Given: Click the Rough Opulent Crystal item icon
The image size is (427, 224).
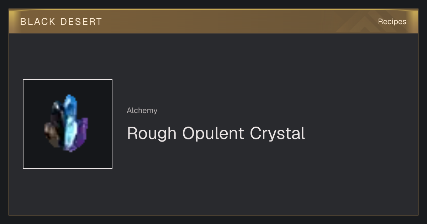Looking at the screenshot, I should [66, 123].
